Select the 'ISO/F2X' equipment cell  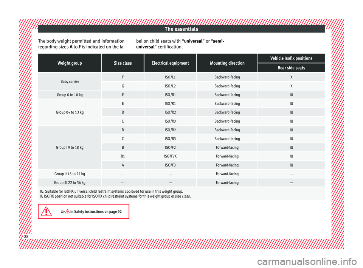tap(170, 156)
